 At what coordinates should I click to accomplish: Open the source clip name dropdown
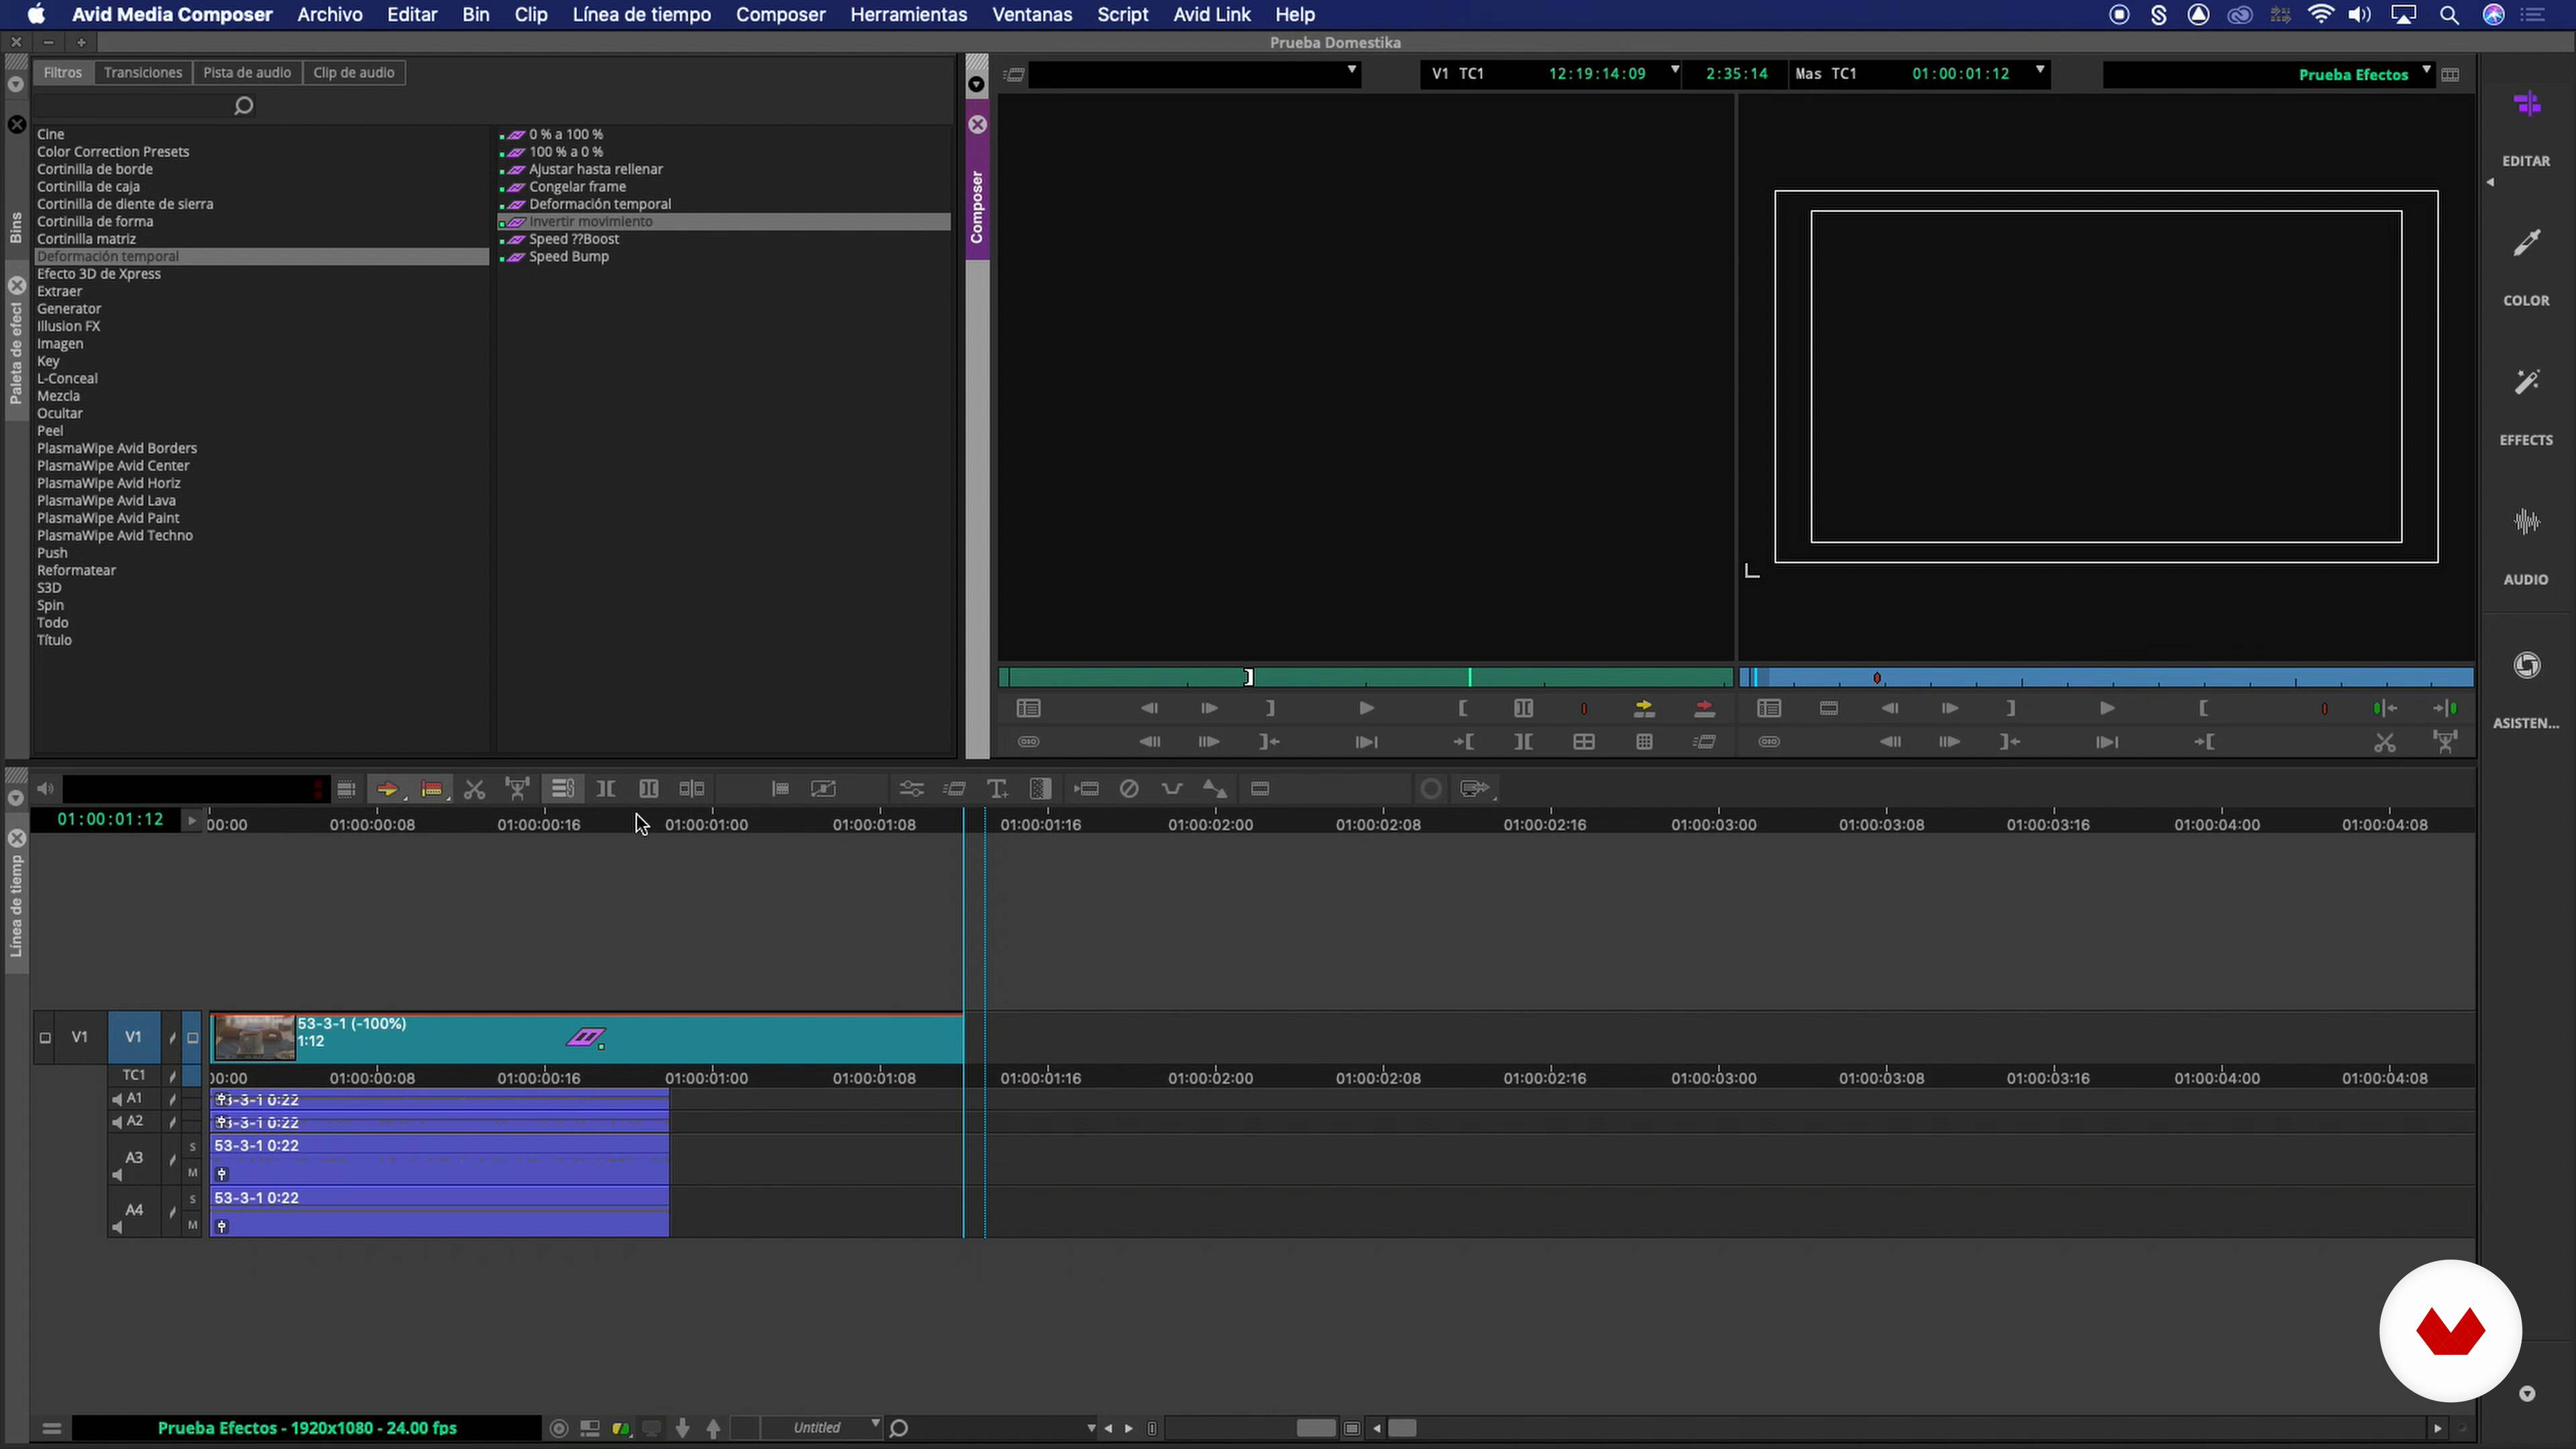click(1351, 70)
